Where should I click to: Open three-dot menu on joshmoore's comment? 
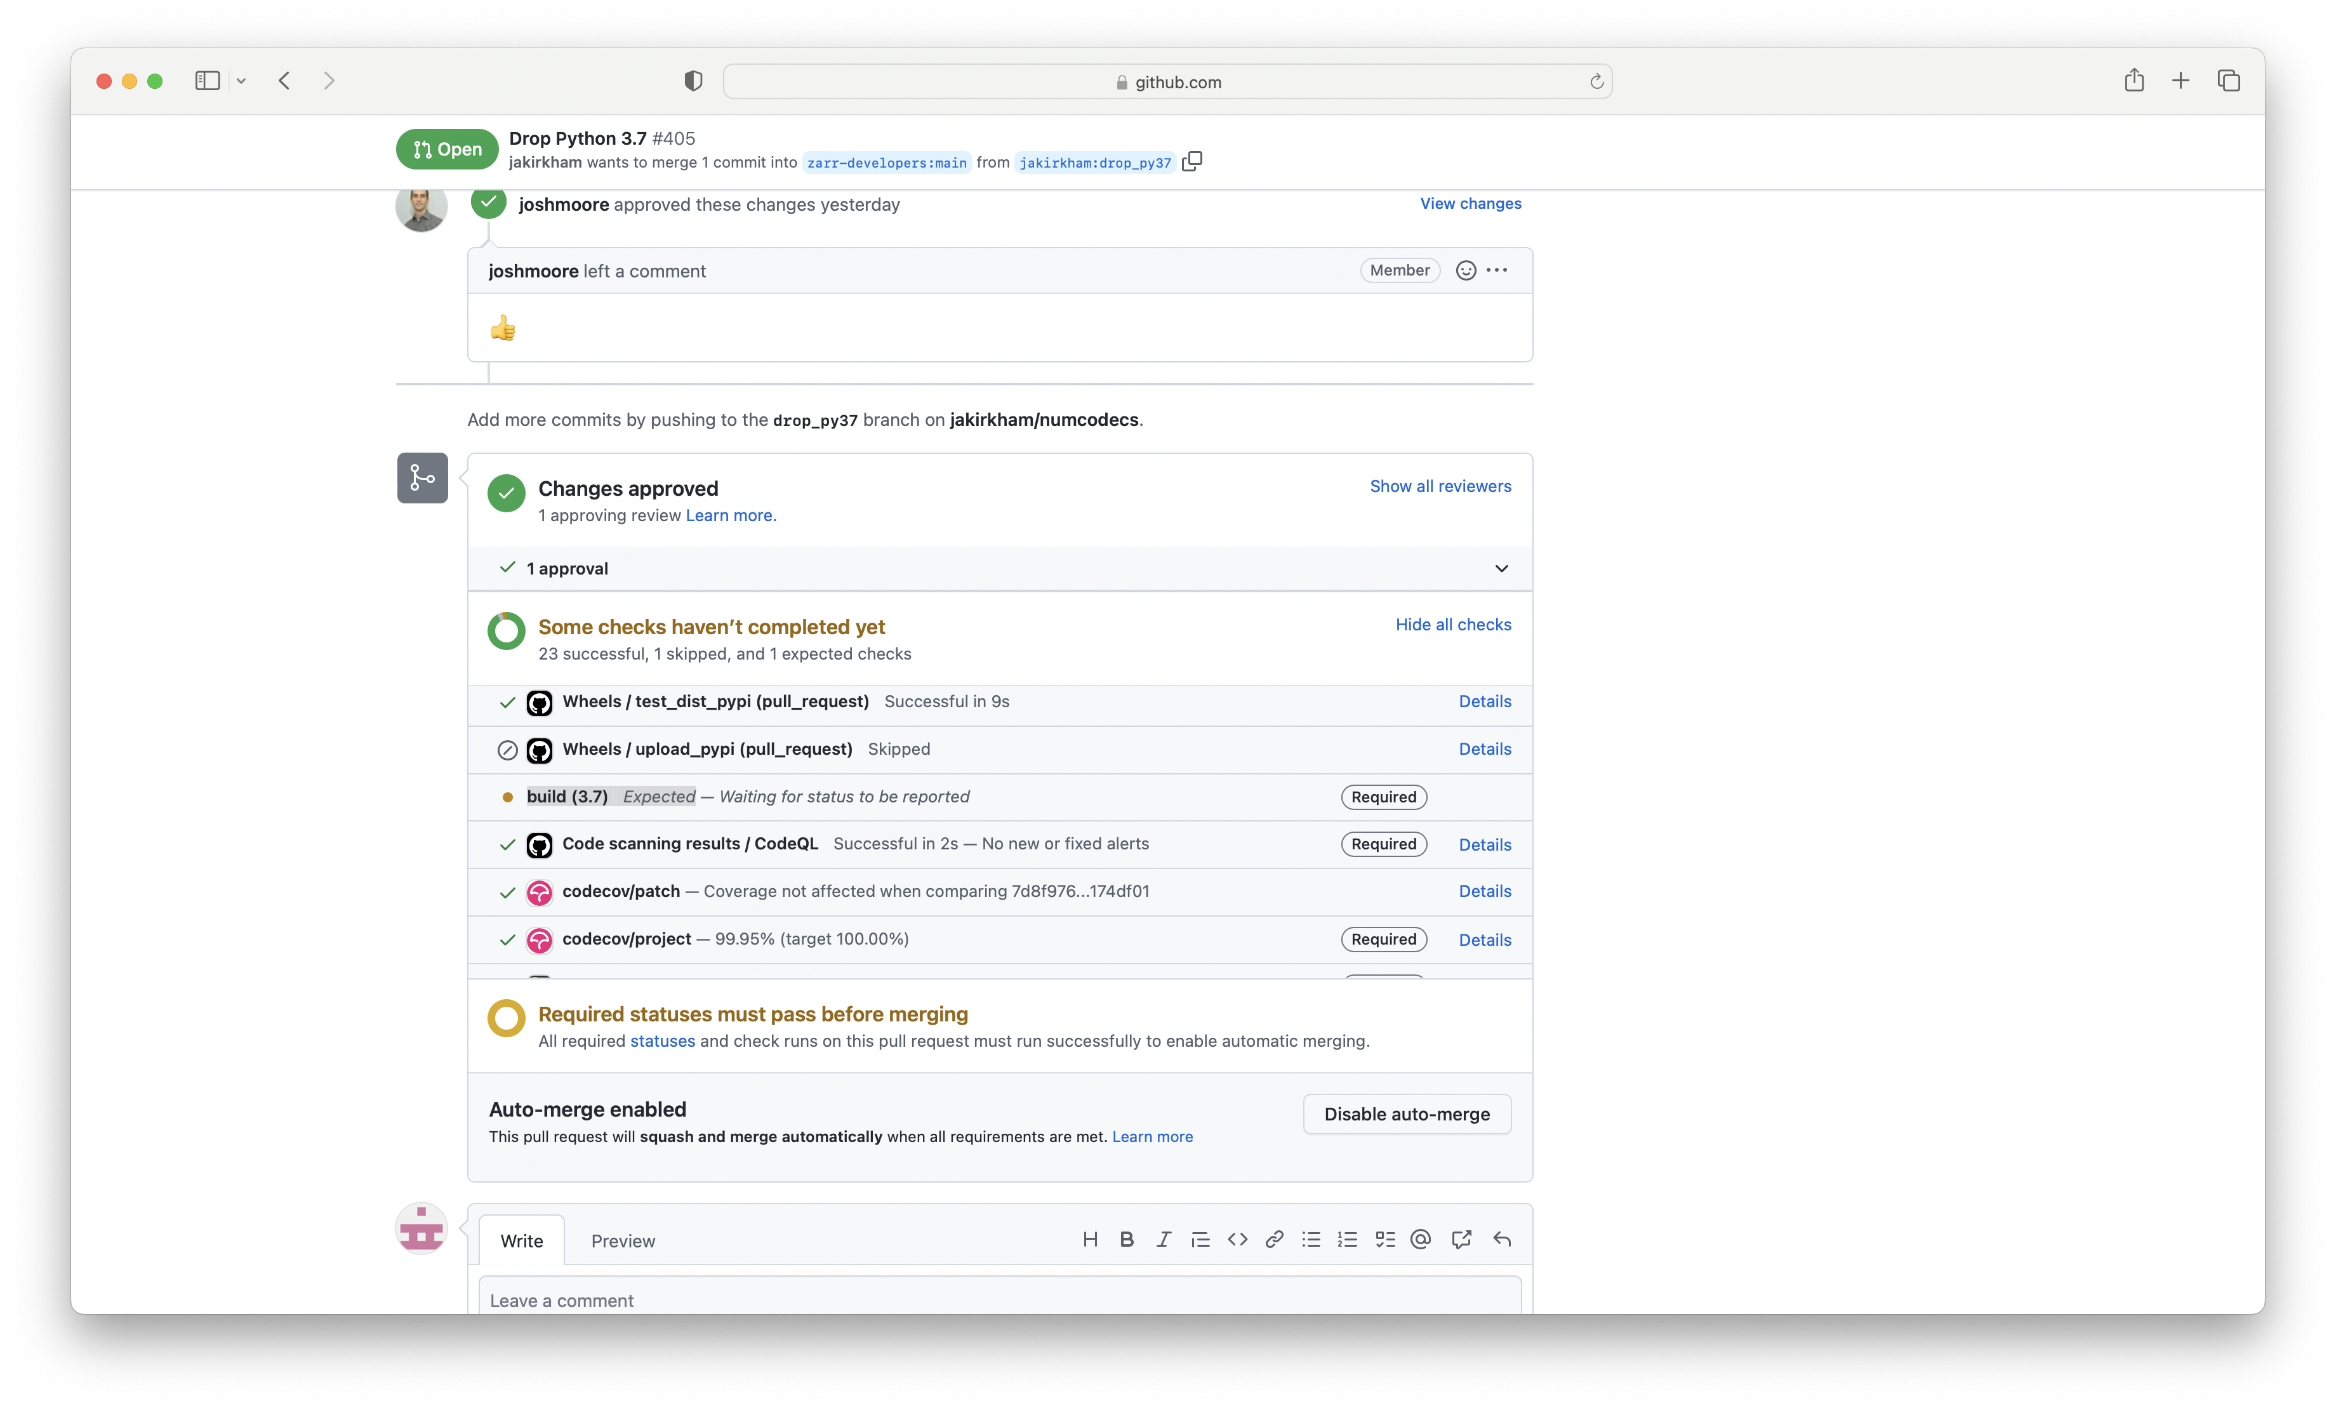(1497, 271)
